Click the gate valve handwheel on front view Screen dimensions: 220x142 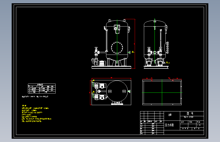[x=96, y=48]
